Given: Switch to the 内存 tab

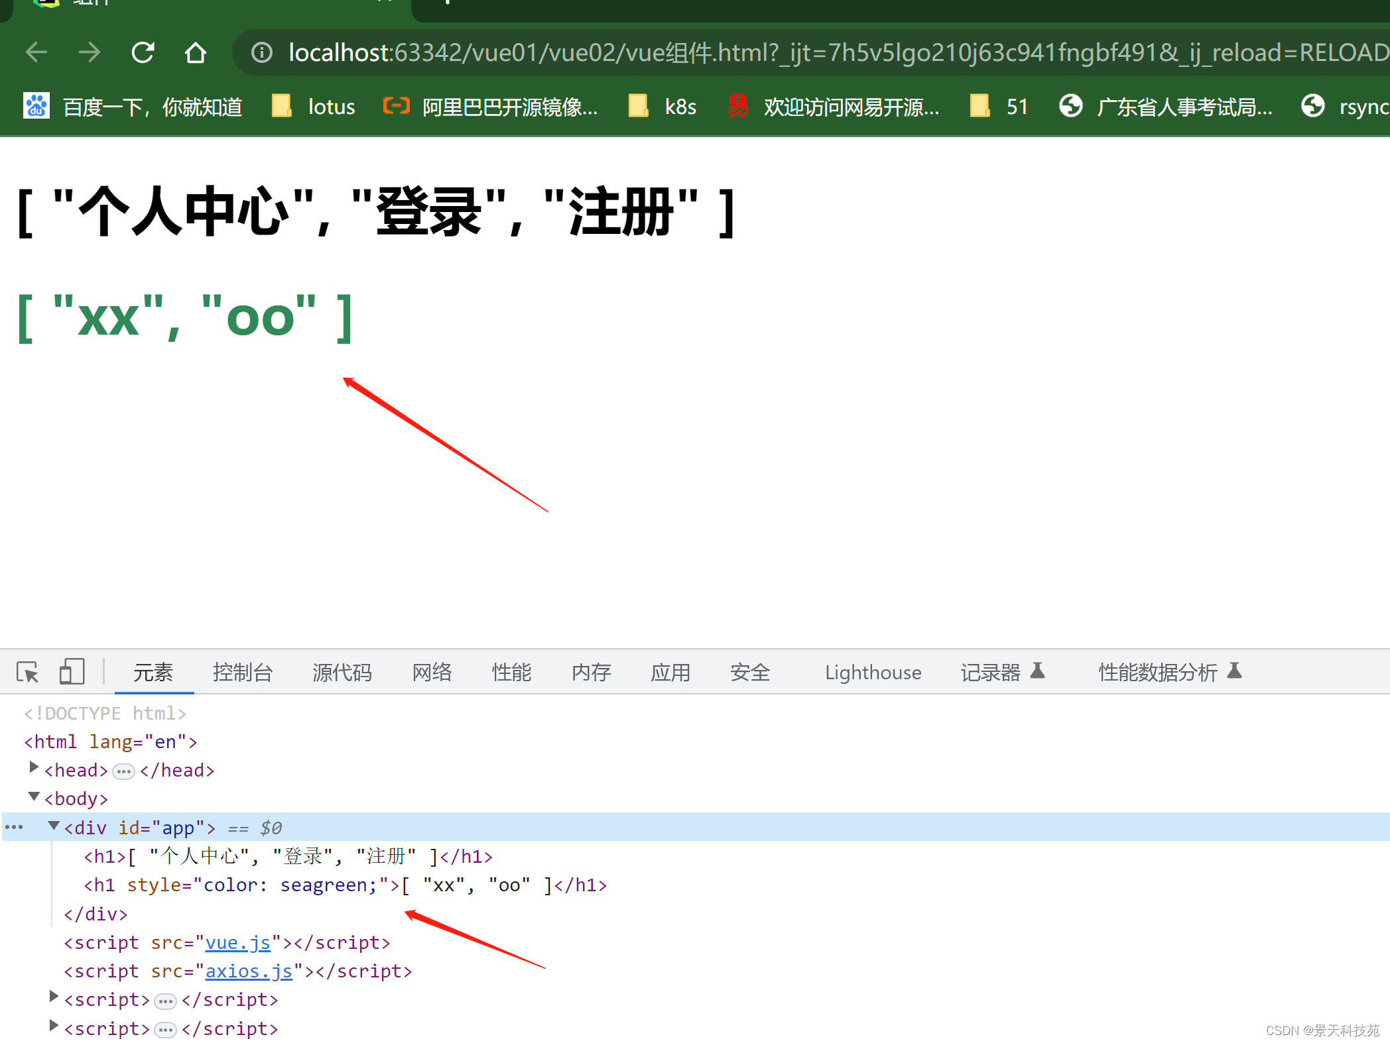Looking at the screenshot, I should click(x=591, y=672).
